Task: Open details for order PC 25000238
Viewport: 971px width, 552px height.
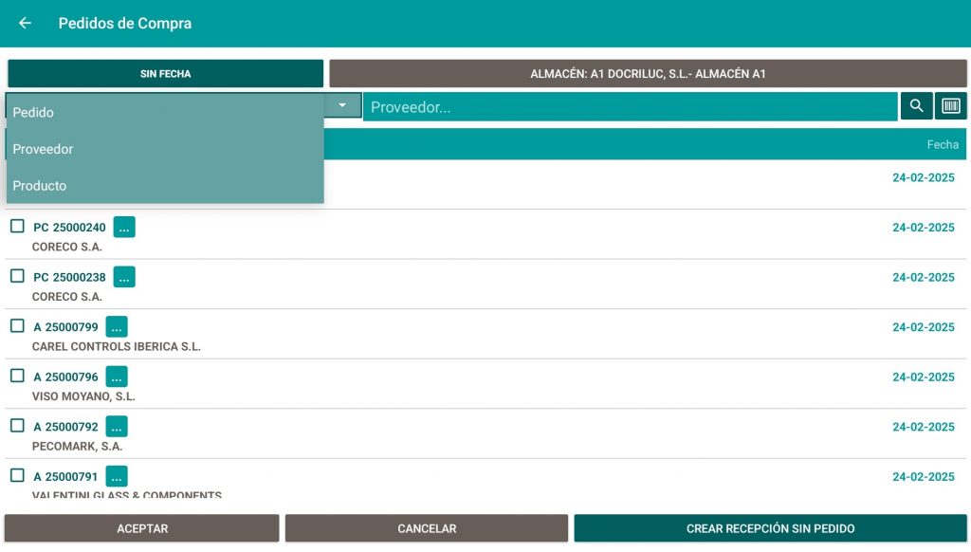Action: coord(124,277)
